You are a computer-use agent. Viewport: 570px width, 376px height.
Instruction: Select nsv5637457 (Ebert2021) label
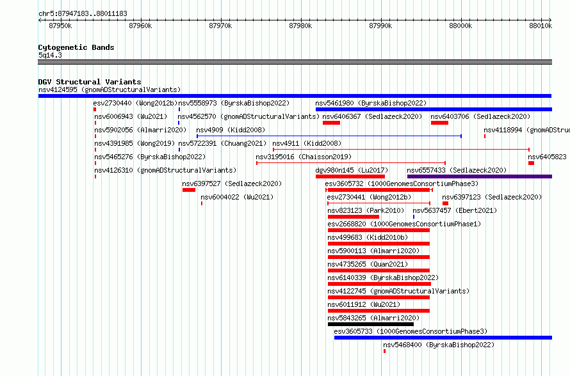[455, 210]
